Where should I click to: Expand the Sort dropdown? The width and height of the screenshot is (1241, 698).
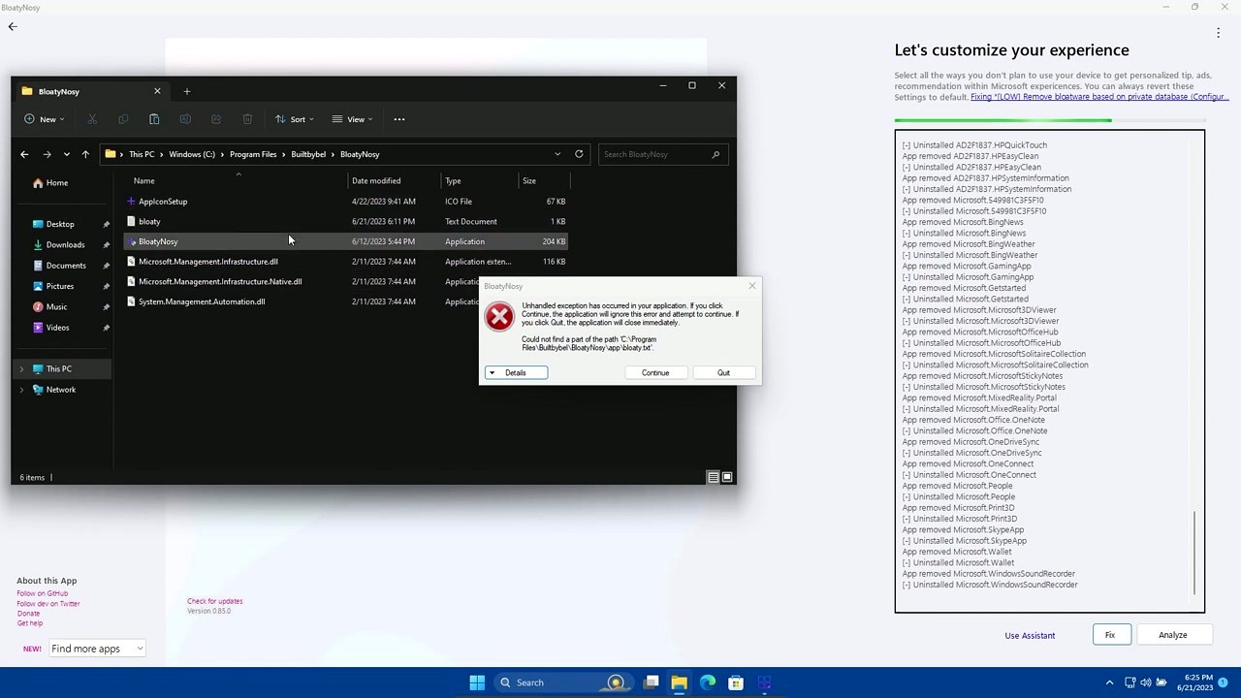click(298, 118)
